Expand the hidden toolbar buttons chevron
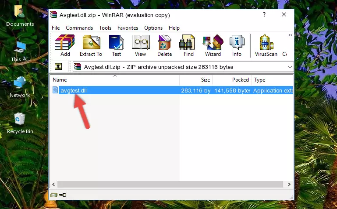Viewport: 337px width, 209px height. coord(291,35)
